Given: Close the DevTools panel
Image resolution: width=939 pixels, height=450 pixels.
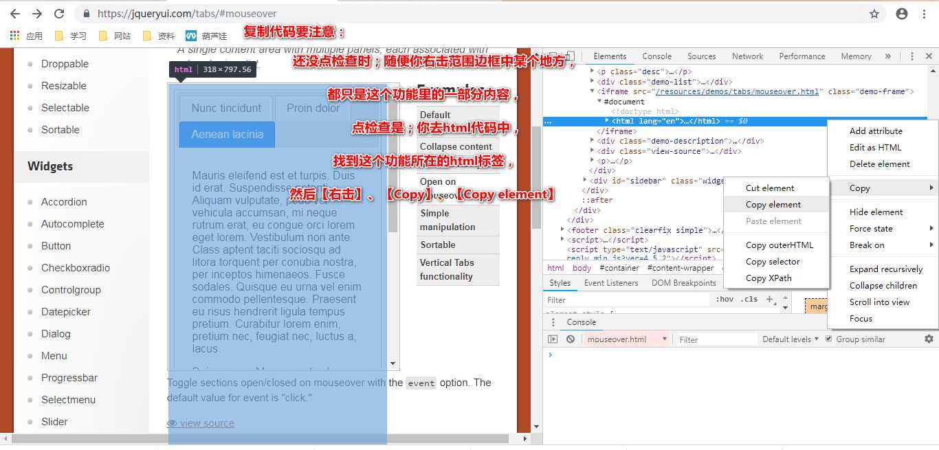Looking at the screenshot, I should [929, 56].
